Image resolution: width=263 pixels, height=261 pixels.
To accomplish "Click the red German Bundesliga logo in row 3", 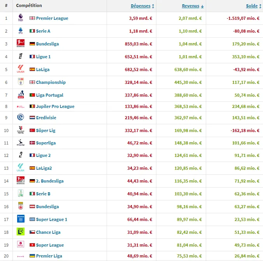I will click(x=21, y=44).
